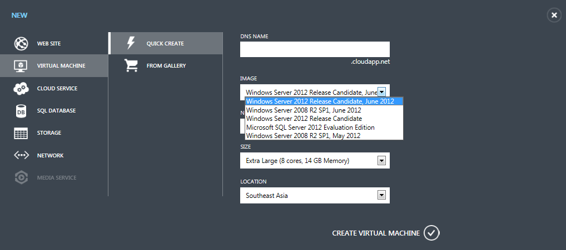Viewport: 566px width, 250px height.
Task: Select the Media Service menu label
Action: point(57,178)
